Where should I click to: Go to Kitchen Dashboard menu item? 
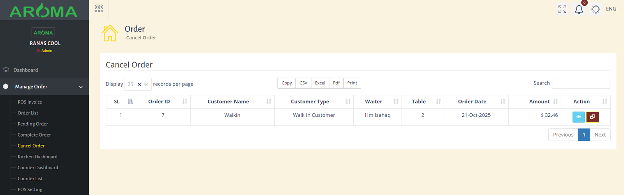click(x=37, y=156)
